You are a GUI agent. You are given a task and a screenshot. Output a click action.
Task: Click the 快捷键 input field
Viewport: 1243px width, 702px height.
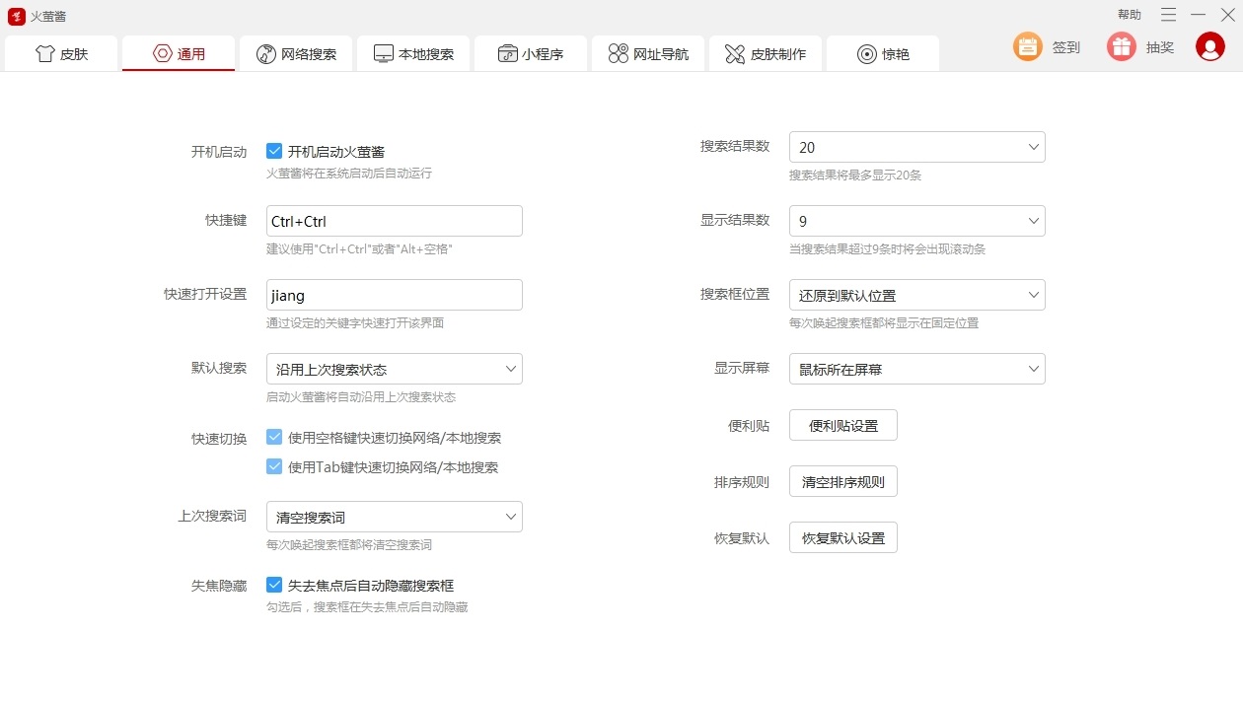394,221
